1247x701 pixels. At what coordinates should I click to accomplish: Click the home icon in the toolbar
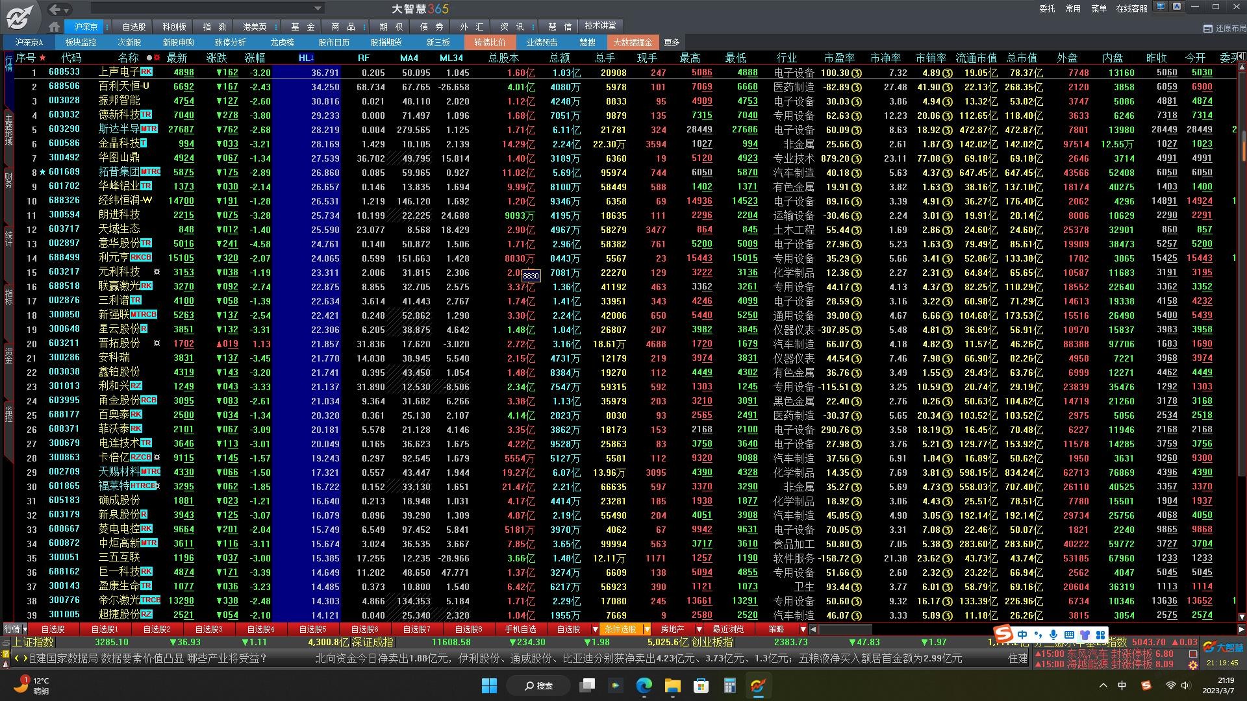tap(55, 27)
